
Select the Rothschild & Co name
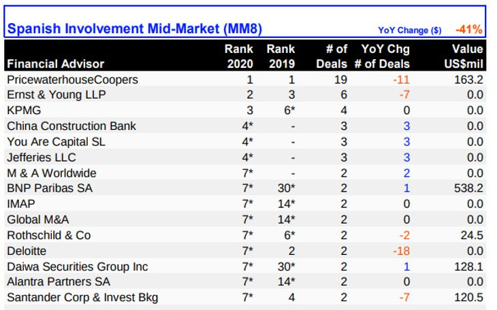pyautogui.click(x=49, y=235)
